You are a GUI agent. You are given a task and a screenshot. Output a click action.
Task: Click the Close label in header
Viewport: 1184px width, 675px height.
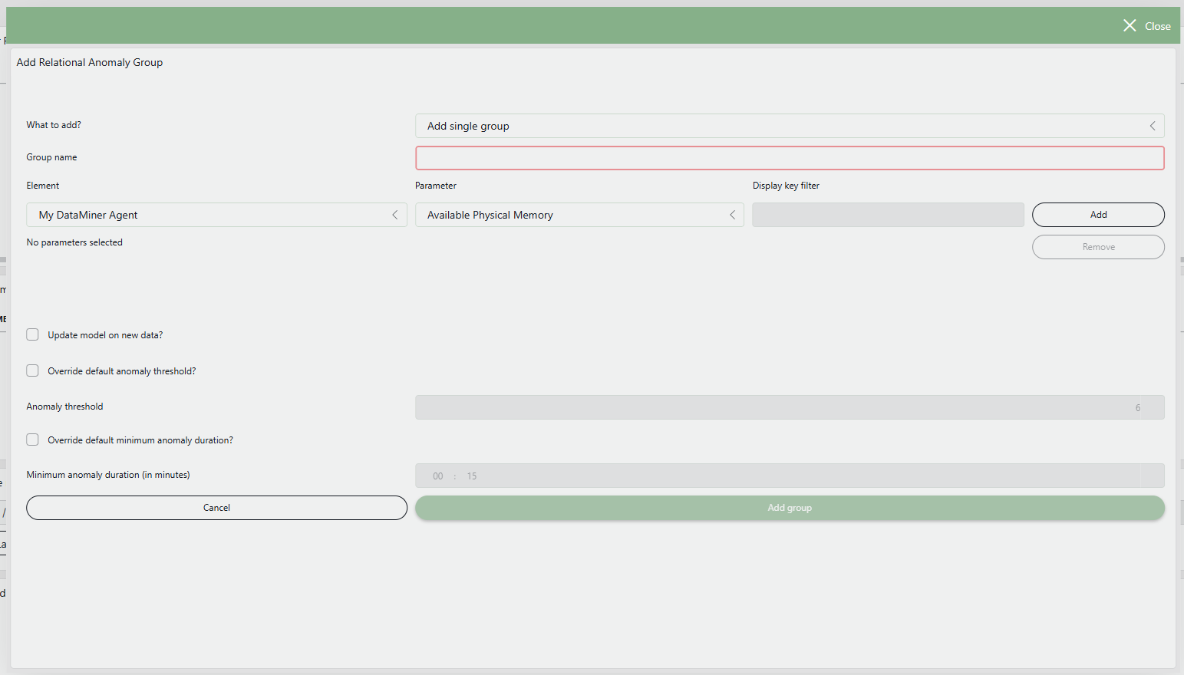click(x=1157, y=26)
